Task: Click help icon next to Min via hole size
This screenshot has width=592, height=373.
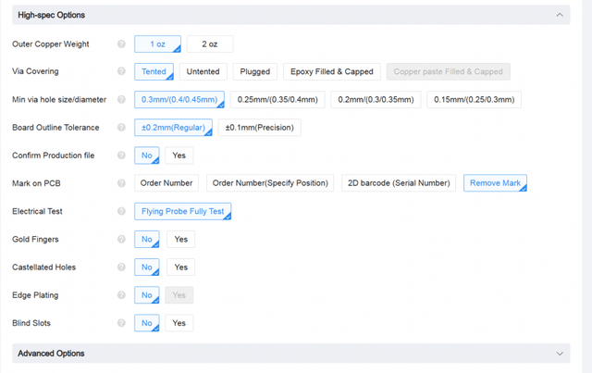Action: click(121, 100)
